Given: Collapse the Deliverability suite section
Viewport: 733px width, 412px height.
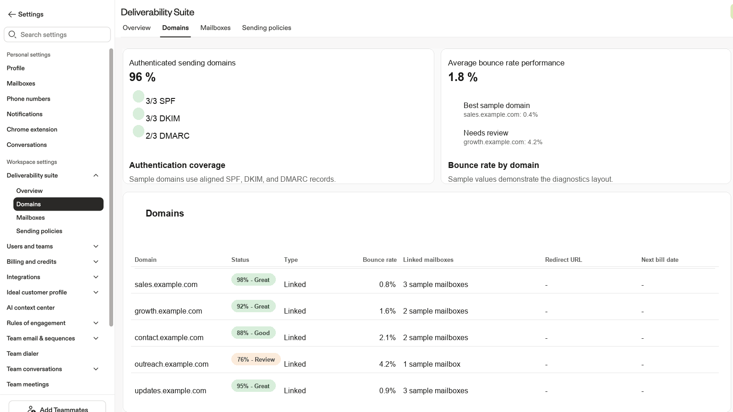Looking at the screenshot, I should tap(96, 175).
